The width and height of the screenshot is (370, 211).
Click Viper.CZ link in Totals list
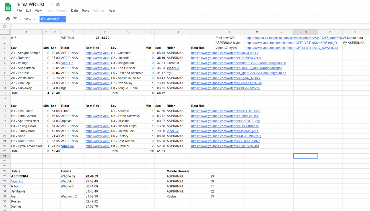[17, 181]
